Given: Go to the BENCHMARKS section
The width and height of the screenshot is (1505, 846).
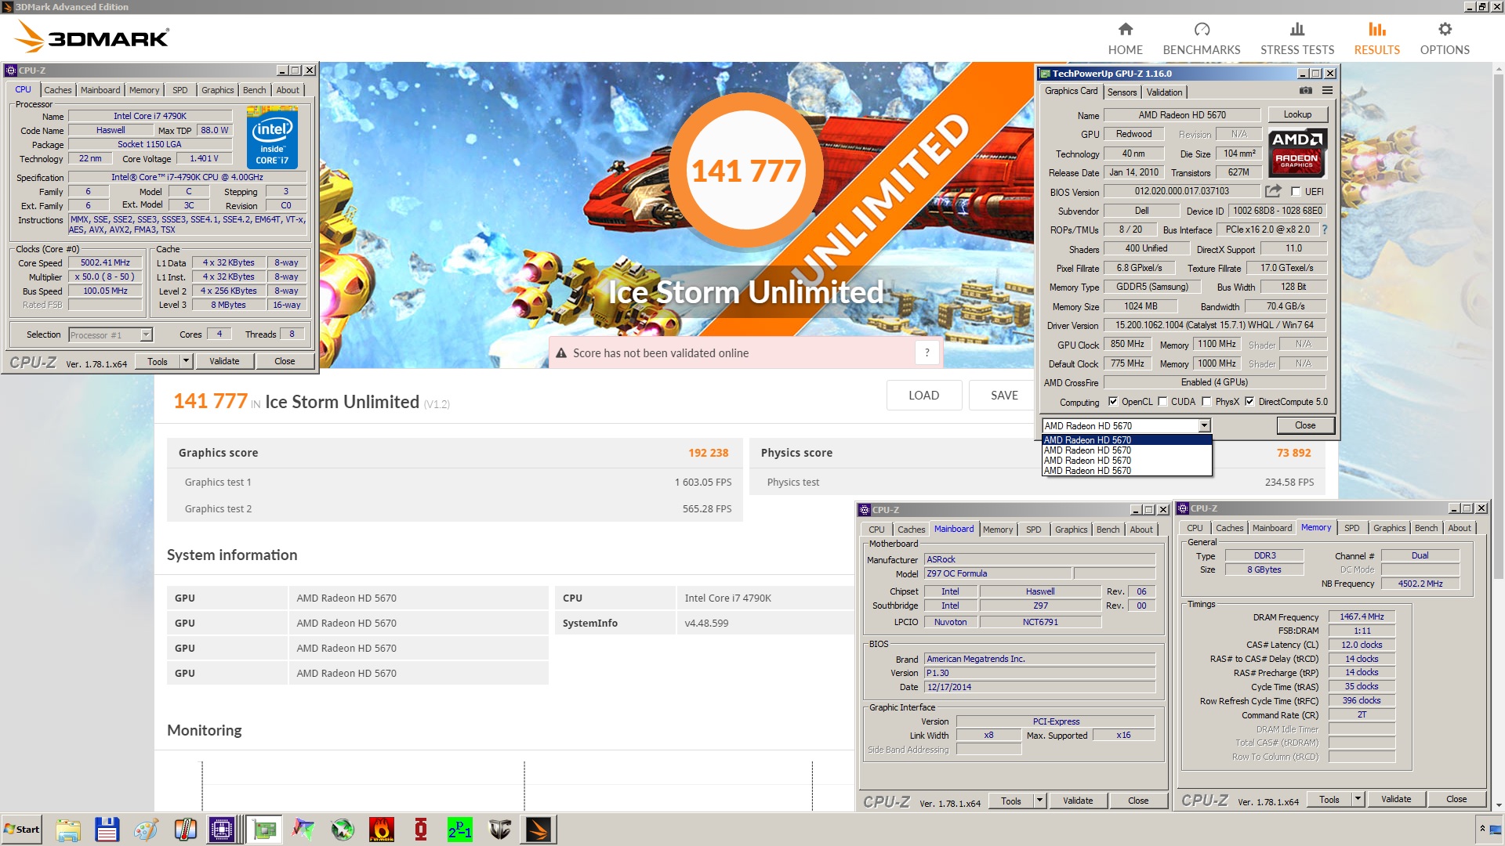Looking at the screenshot, I should pyautogui.click(x=1201, y=38).
